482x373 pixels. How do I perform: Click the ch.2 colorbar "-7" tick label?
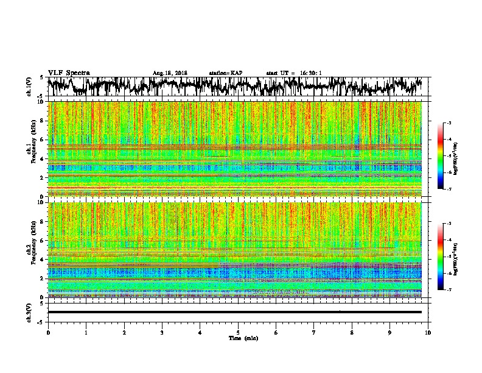449,290
